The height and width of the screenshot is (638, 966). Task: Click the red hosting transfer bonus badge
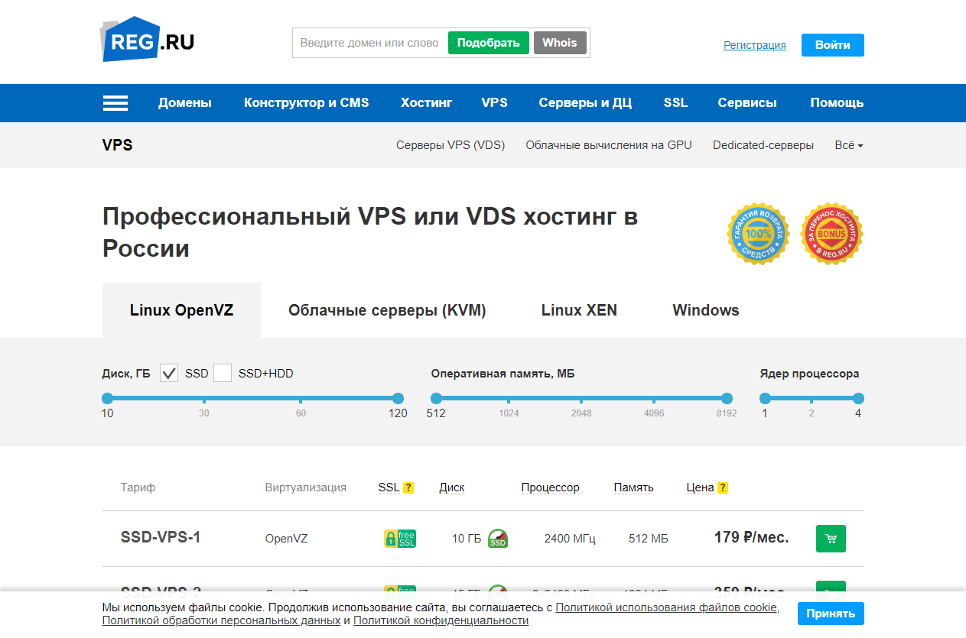[x=831, y=234]
